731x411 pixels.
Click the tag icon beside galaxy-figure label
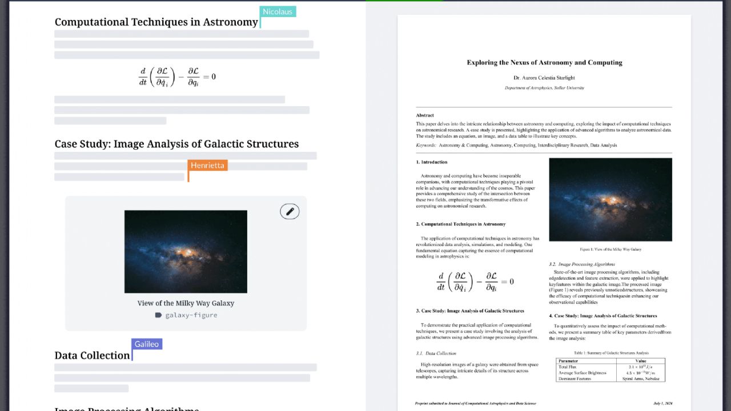click(x=158, y=315)
